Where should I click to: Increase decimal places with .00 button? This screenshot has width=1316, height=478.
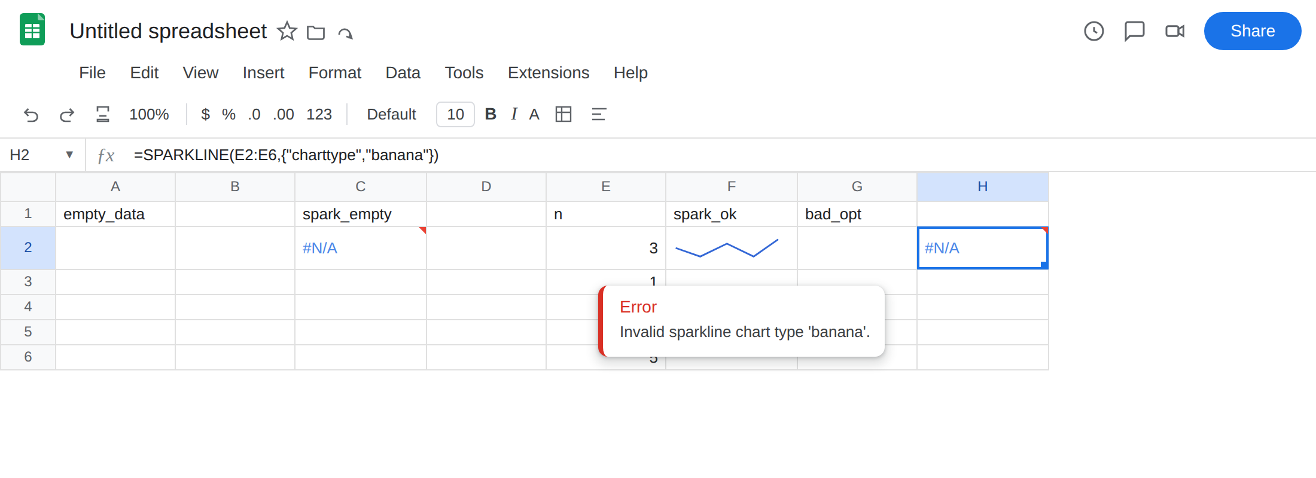coord(284,114)
